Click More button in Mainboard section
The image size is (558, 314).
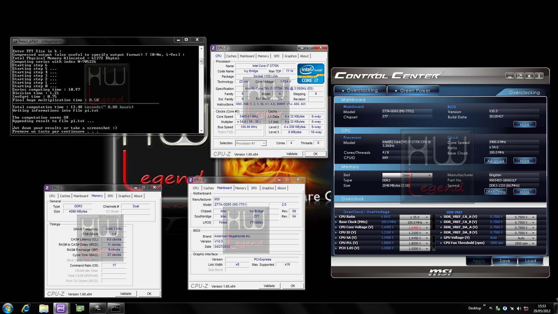pyautogui.click(x=524, y=125)
